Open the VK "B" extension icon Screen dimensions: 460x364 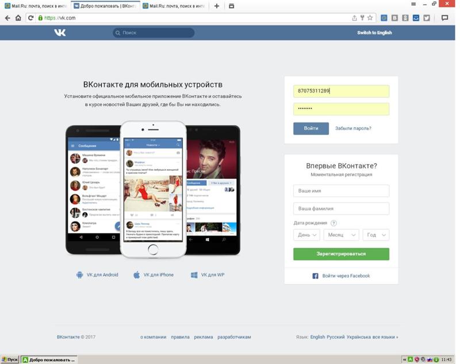pyautogui.click(x=394, y=18)
